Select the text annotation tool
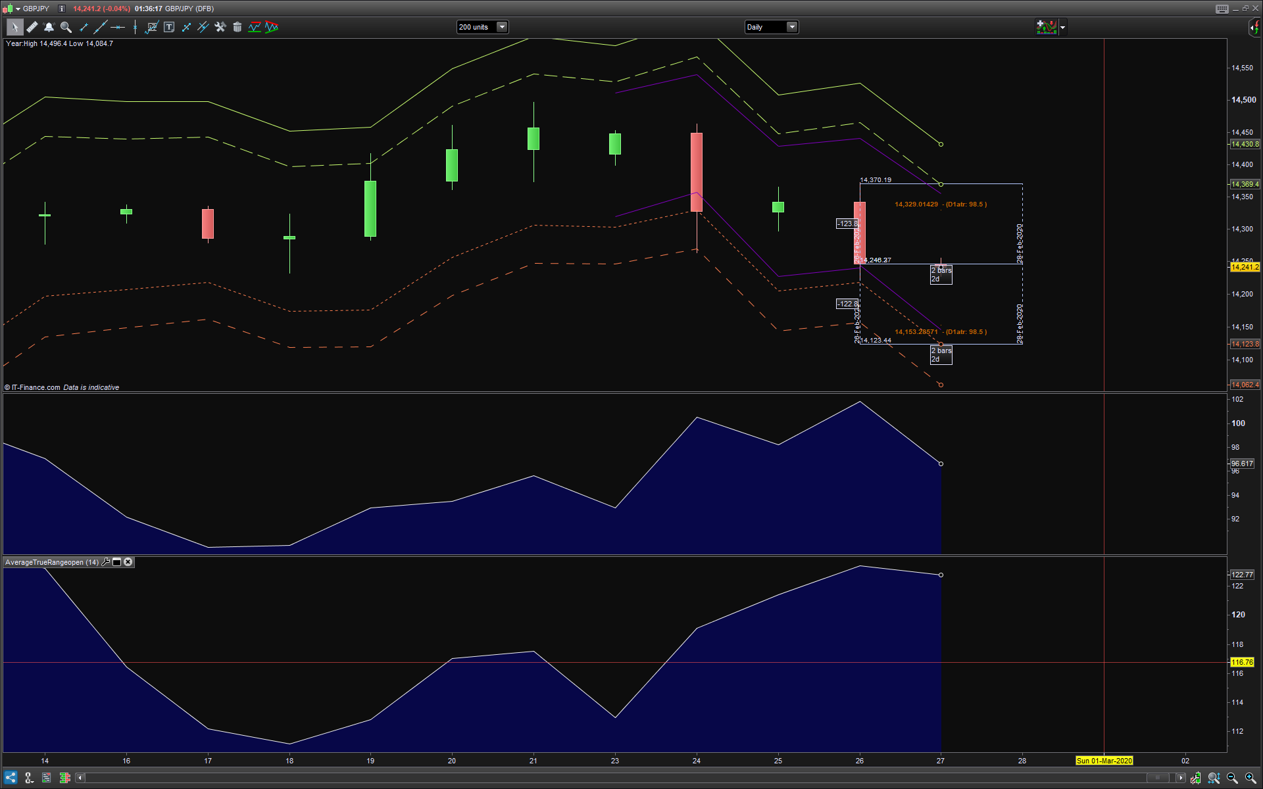 click(x=169, y=27)
